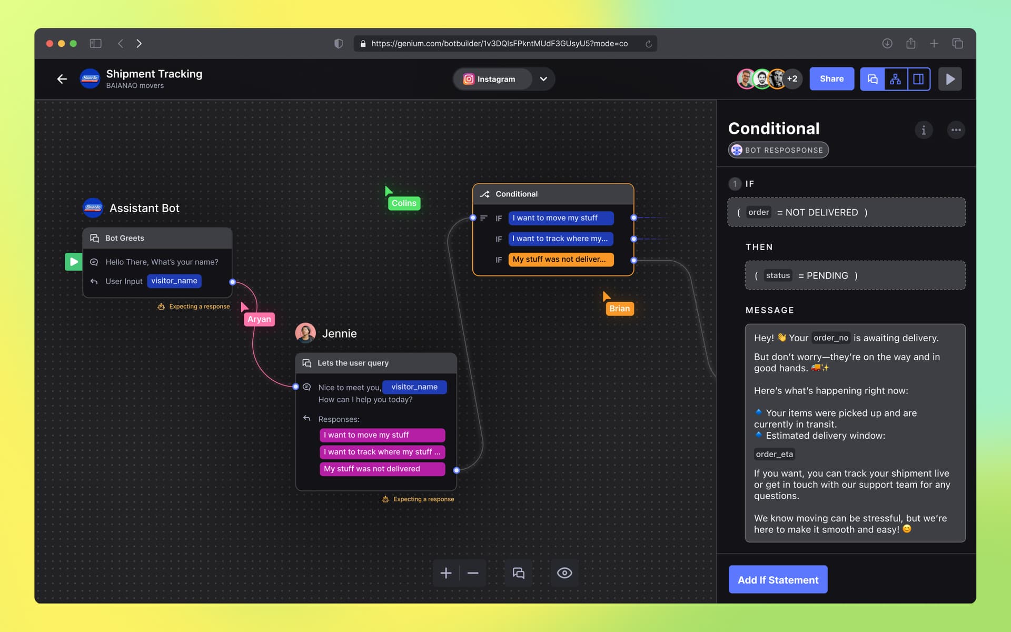This screenshot has height=632, width=1011.
Task: Select 'I want to track where my...' condition
Action: 561,239
